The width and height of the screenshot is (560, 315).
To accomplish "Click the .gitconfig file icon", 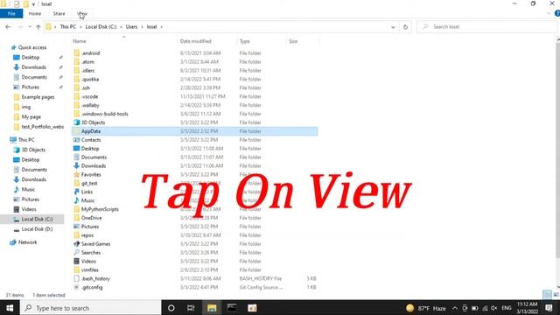I will click(76, 287).
